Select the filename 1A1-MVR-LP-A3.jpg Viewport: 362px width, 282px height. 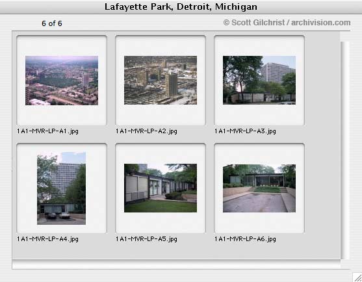click(x=245, y=131)
